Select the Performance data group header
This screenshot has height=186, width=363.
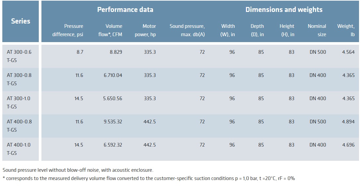[x=125, y=10]
